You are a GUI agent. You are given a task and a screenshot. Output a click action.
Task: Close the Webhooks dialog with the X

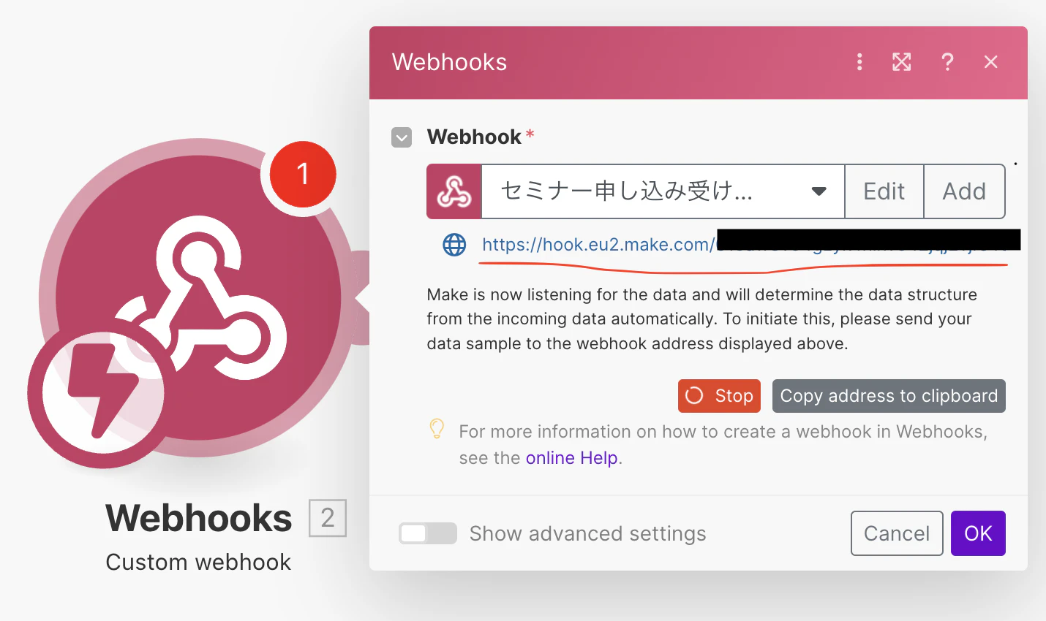coord(991,62)
